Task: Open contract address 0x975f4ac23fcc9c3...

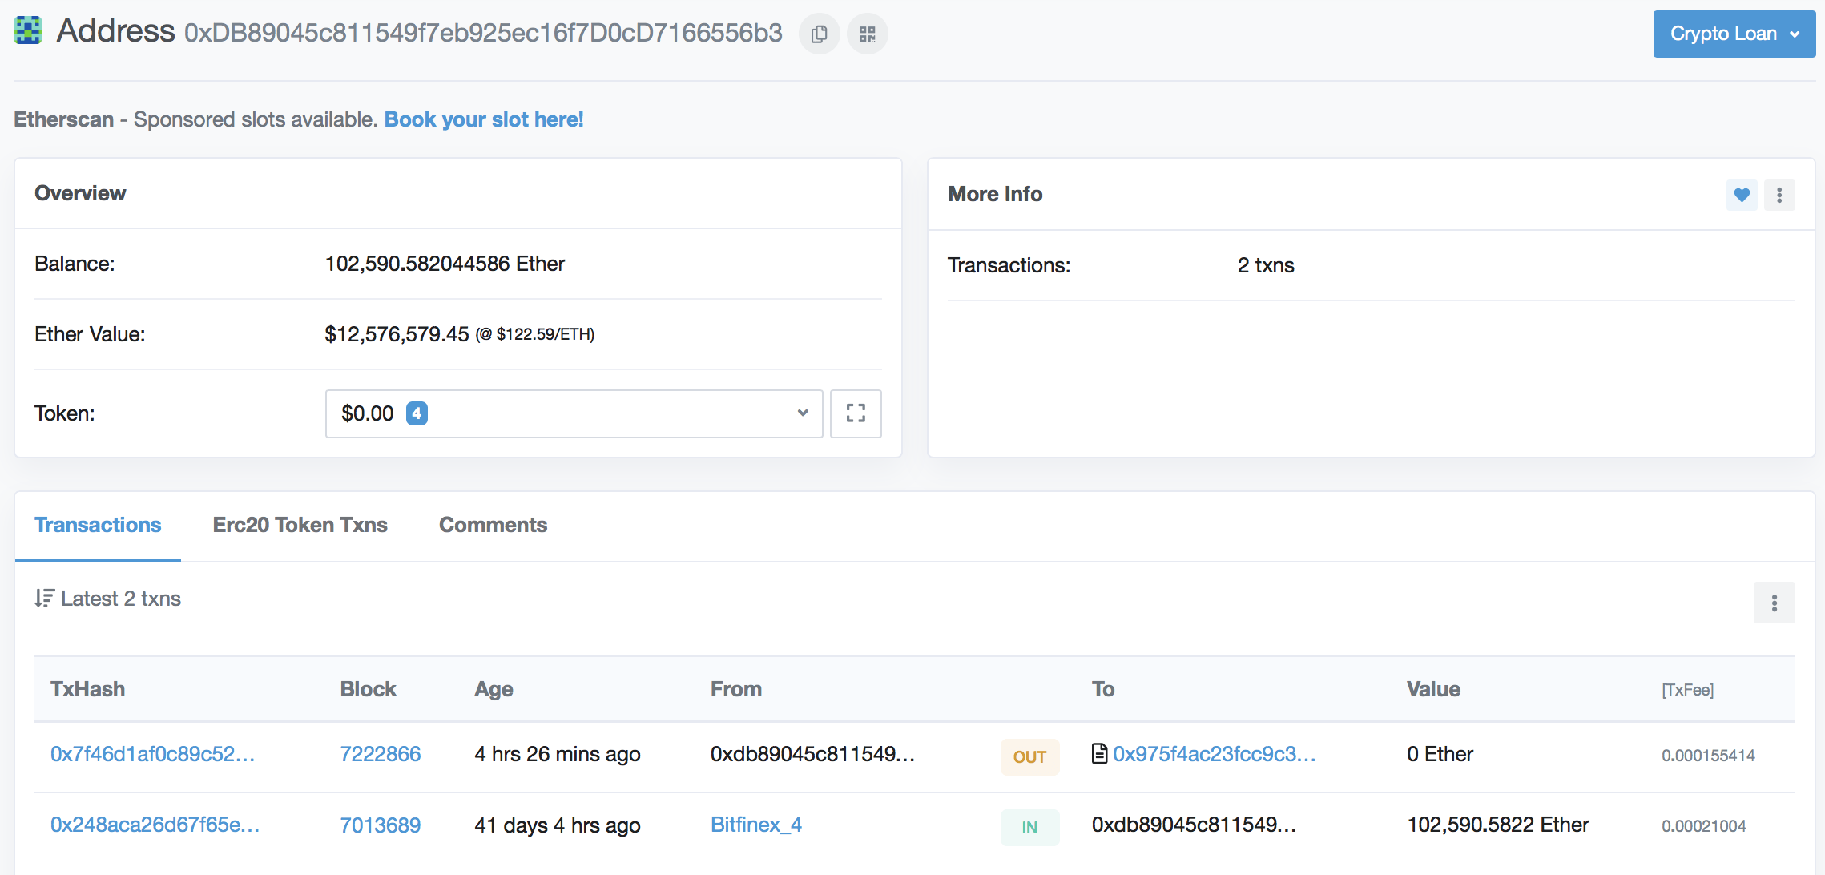Action: [x=1214, y=754]
